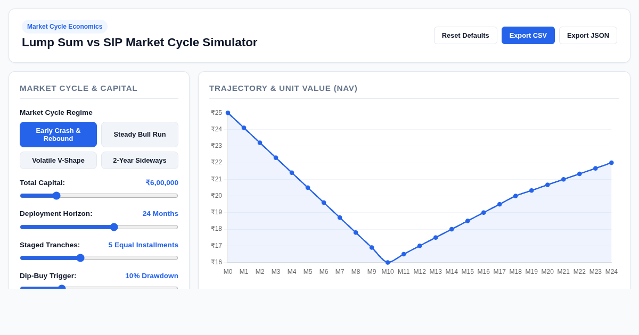Click the chart data point at M17
This screenshot has height=335, width=639.
499,204
